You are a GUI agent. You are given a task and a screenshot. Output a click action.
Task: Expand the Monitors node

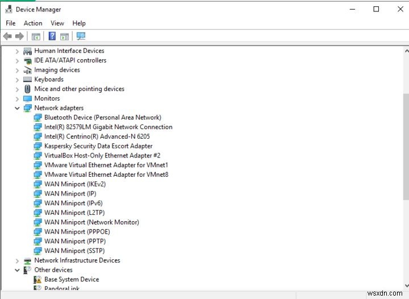[17, 99]
